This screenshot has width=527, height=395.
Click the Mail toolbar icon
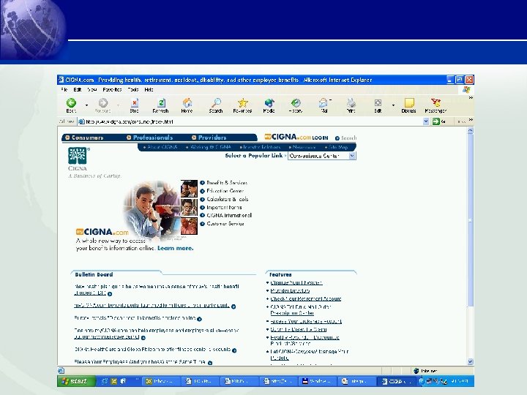coord(324,105)
